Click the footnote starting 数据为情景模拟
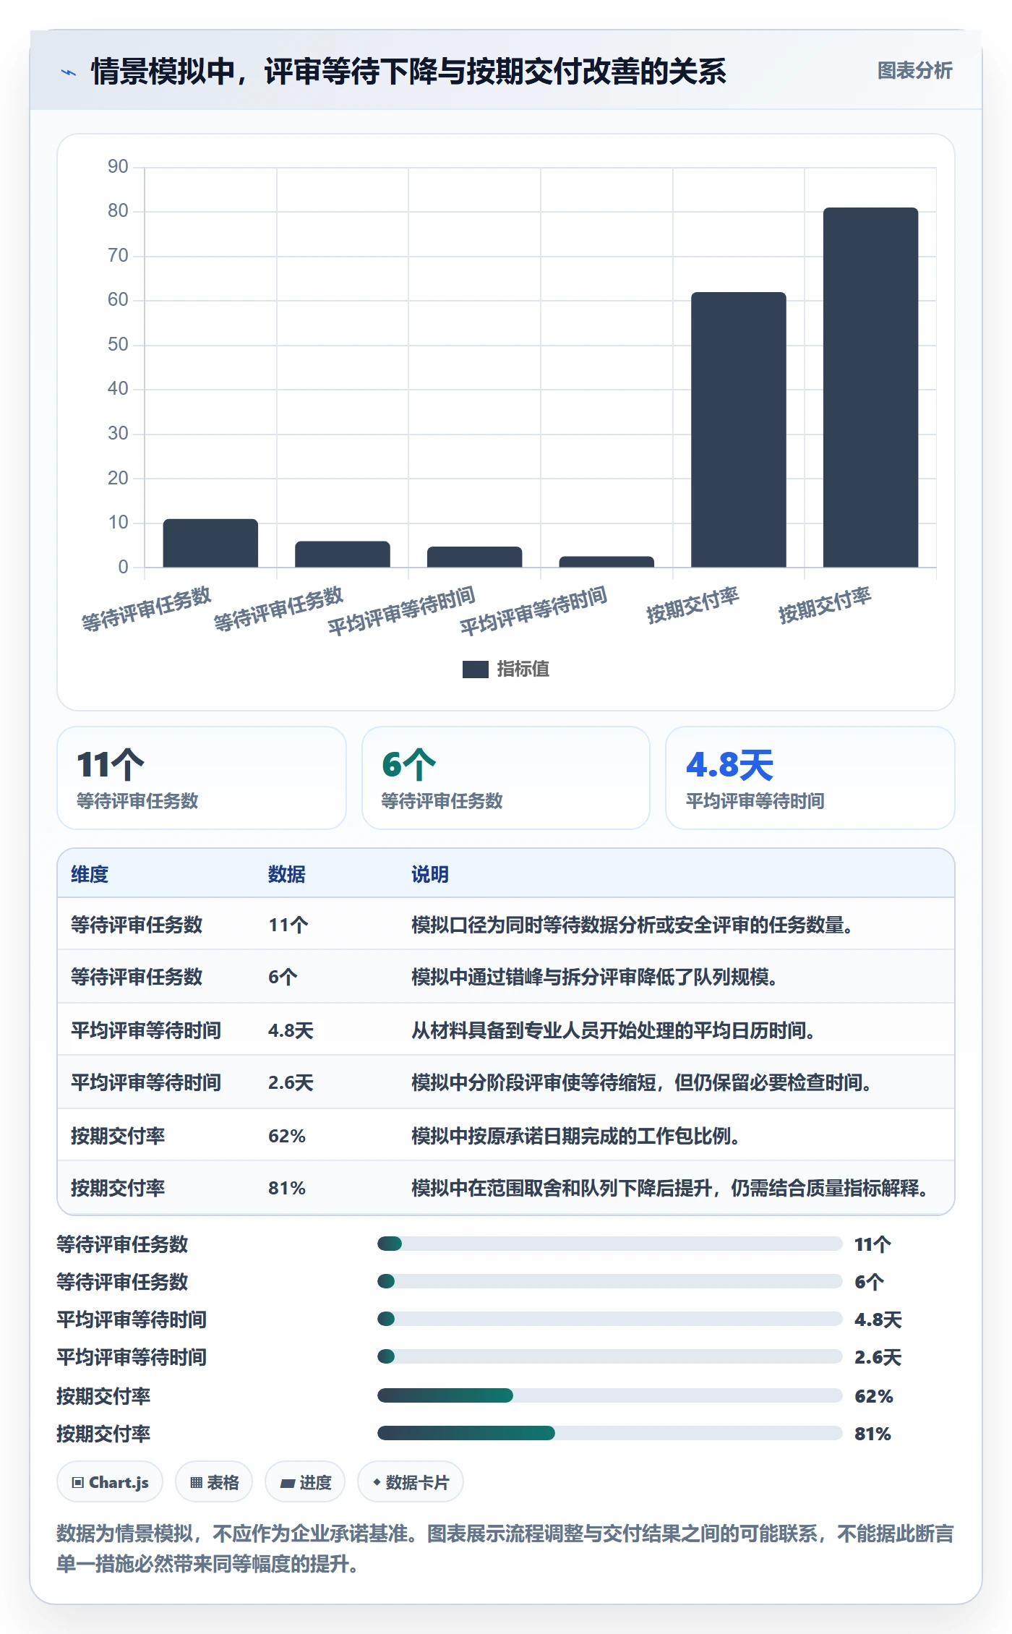Screen dimensions: 1012x1634 click(505, 1549)
